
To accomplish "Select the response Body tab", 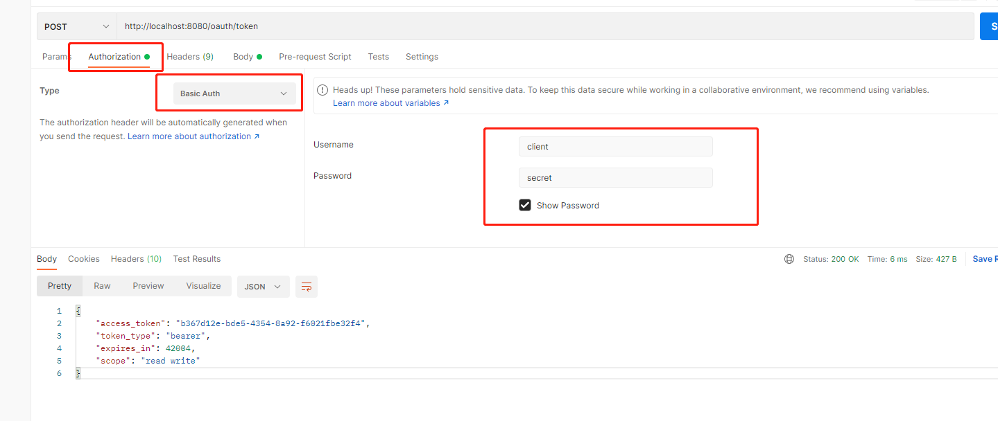I will click(x=47, y=259).
